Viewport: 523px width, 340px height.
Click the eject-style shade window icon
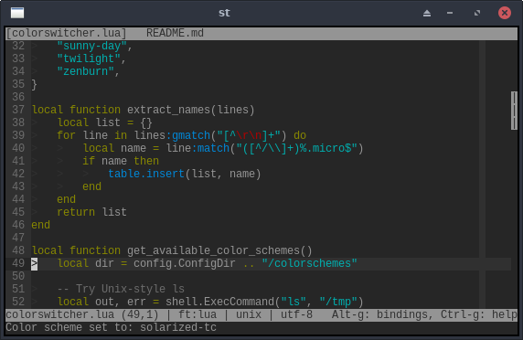coord(427,14)
